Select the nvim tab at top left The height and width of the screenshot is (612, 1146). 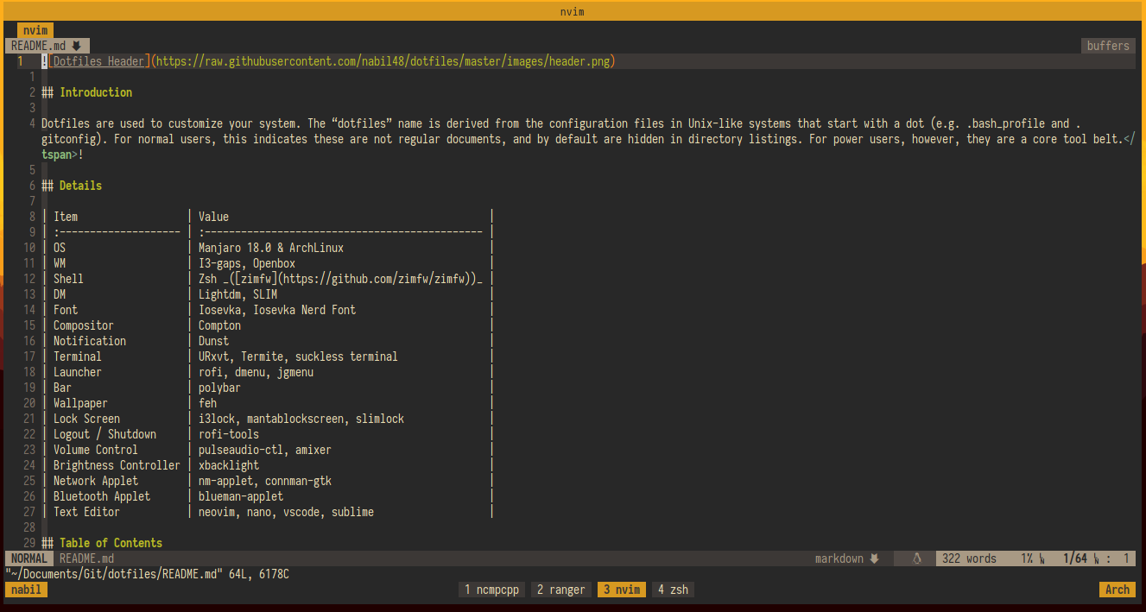pos(35,29)
